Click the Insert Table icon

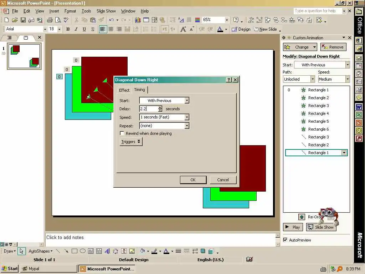(146, 20)
